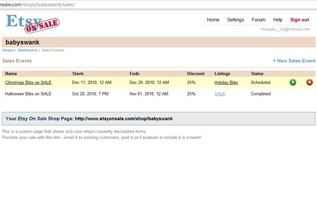Delete the Christmas Bibs sale with red X icon
Image resolution: width=317 pixels, height=211 pixels.
[x=309, y=82]
